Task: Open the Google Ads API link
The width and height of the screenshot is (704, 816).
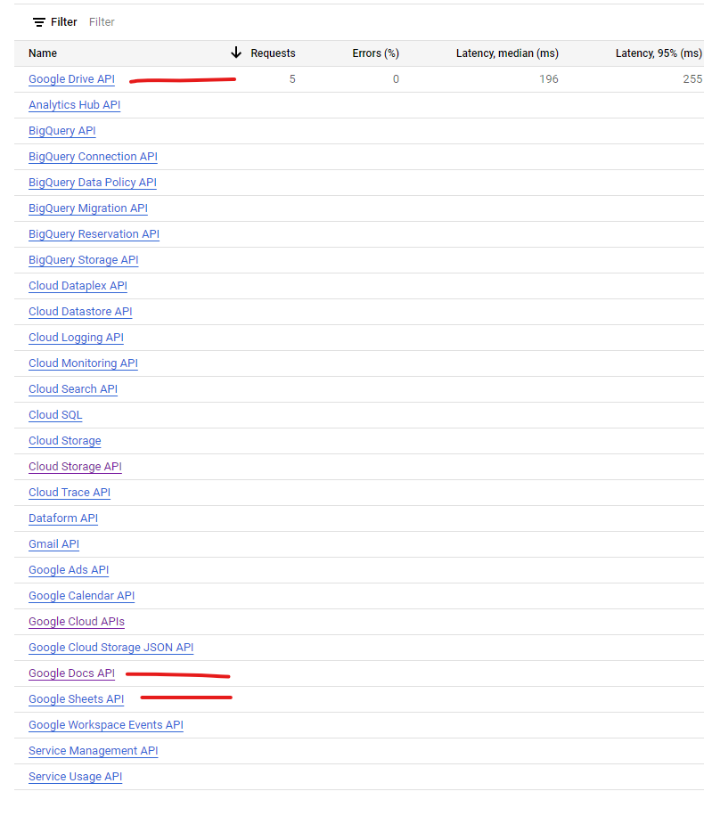Action: (69, 570)
